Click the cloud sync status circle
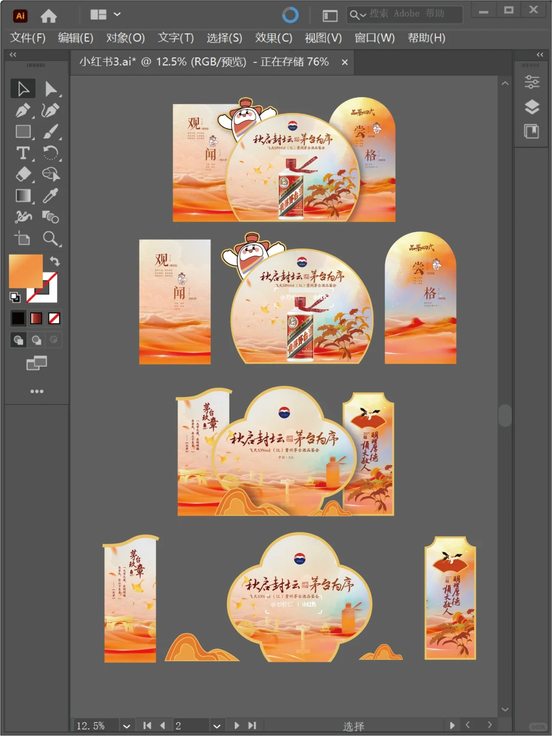 tap(290, 15)
